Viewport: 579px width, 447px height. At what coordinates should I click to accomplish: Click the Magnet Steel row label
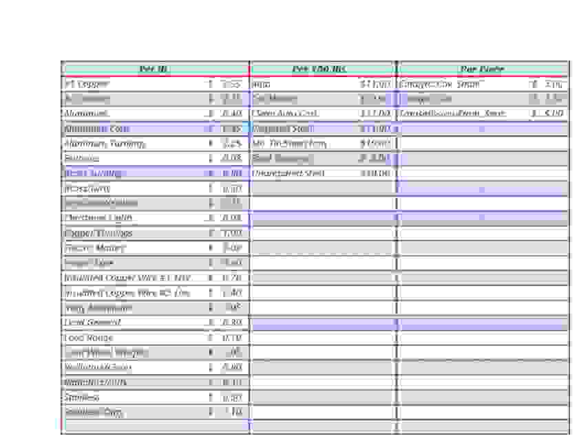tap(283, 129)
